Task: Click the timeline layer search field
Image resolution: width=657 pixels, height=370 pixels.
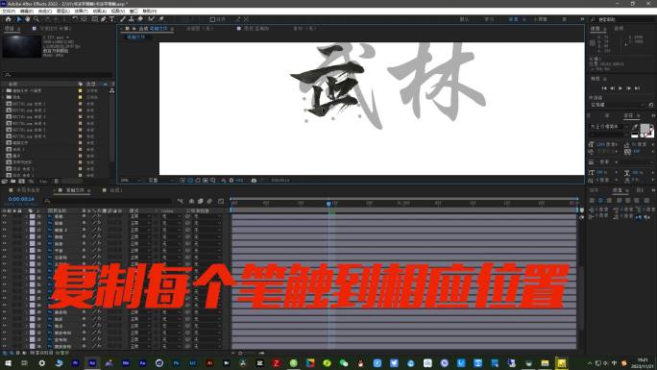Action: tap(109, 202)
